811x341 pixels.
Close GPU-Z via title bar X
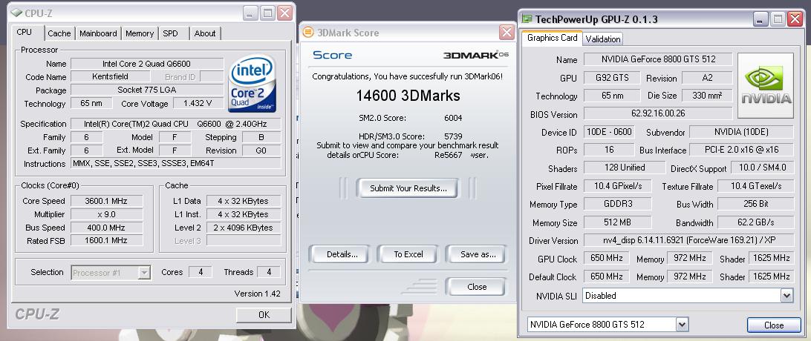click(795, 19)
